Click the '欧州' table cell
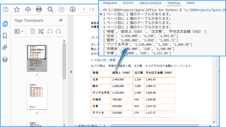Screen dimensions: 226x127 point(101,87)
